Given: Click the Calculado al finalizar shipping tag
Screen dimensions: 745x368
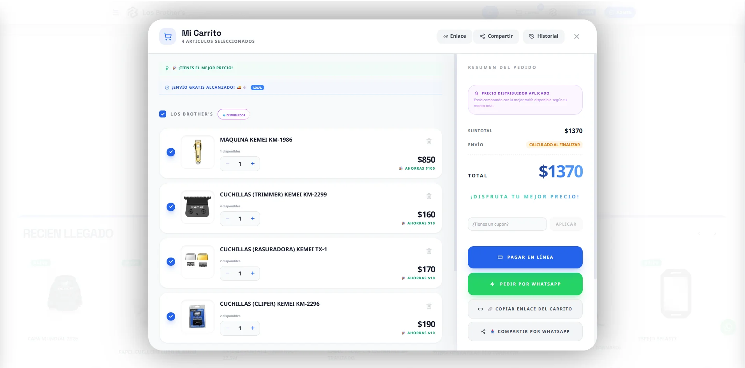Looking at the screenshot, I should (554, 145).
